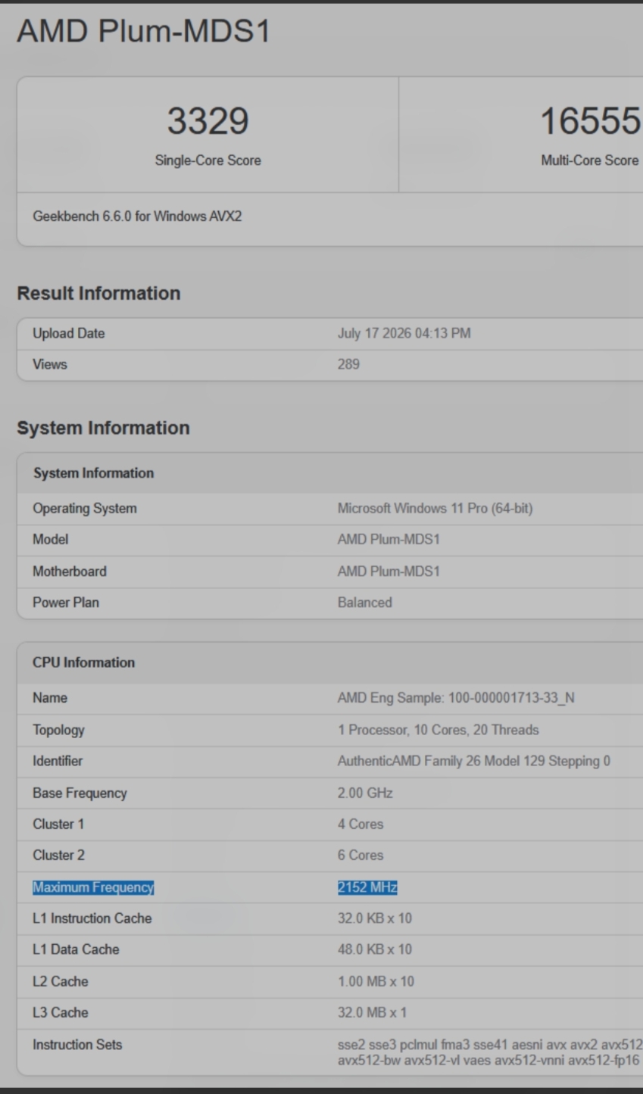The width and height of the screenshot is (643, 1094).
Task: Click the Topology value 10 Cores, 20 Threads
Action: tap(438, 730)
